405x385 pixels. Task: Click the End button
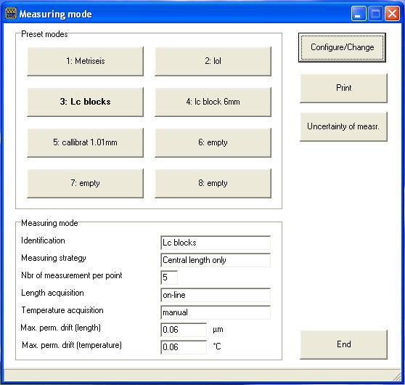pyautogui.click(x=344, y=344)
